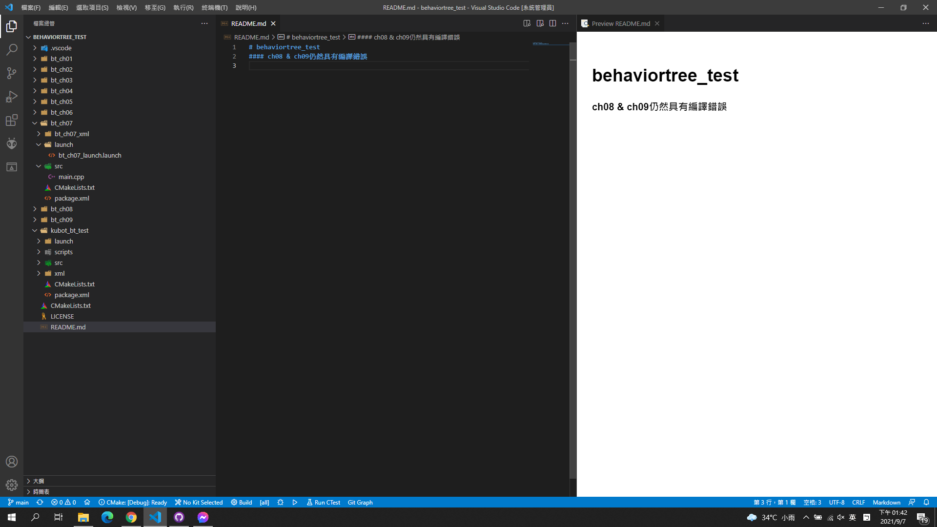Viewport: 937px width, 527px height.
Task: Click main branch indicator in status bar
Action: (x=18, y=502)
